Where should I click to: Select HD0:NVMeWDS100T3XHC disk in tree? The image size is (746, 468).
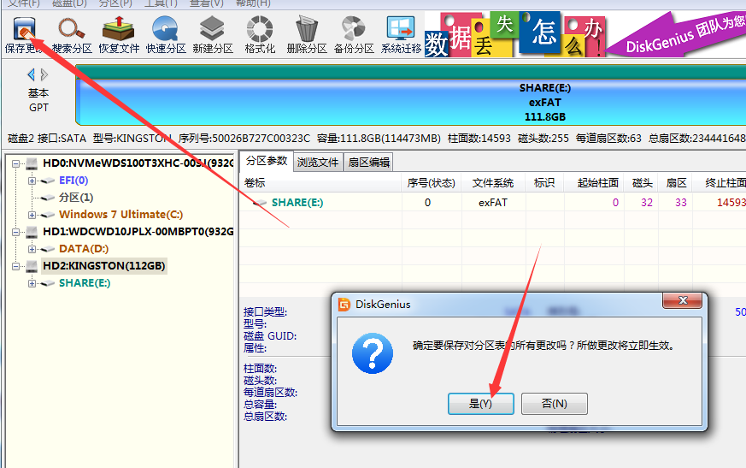coord(138,163)
